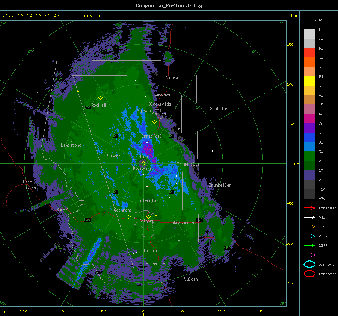
Task: Click 150 on the right km axis
Action: pos(290,44)
